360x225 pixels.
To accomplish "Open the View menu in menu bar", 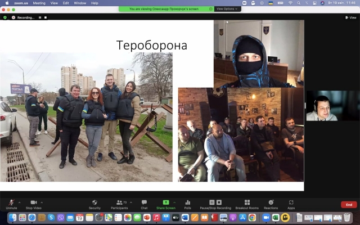I will [x=54, y=3].
